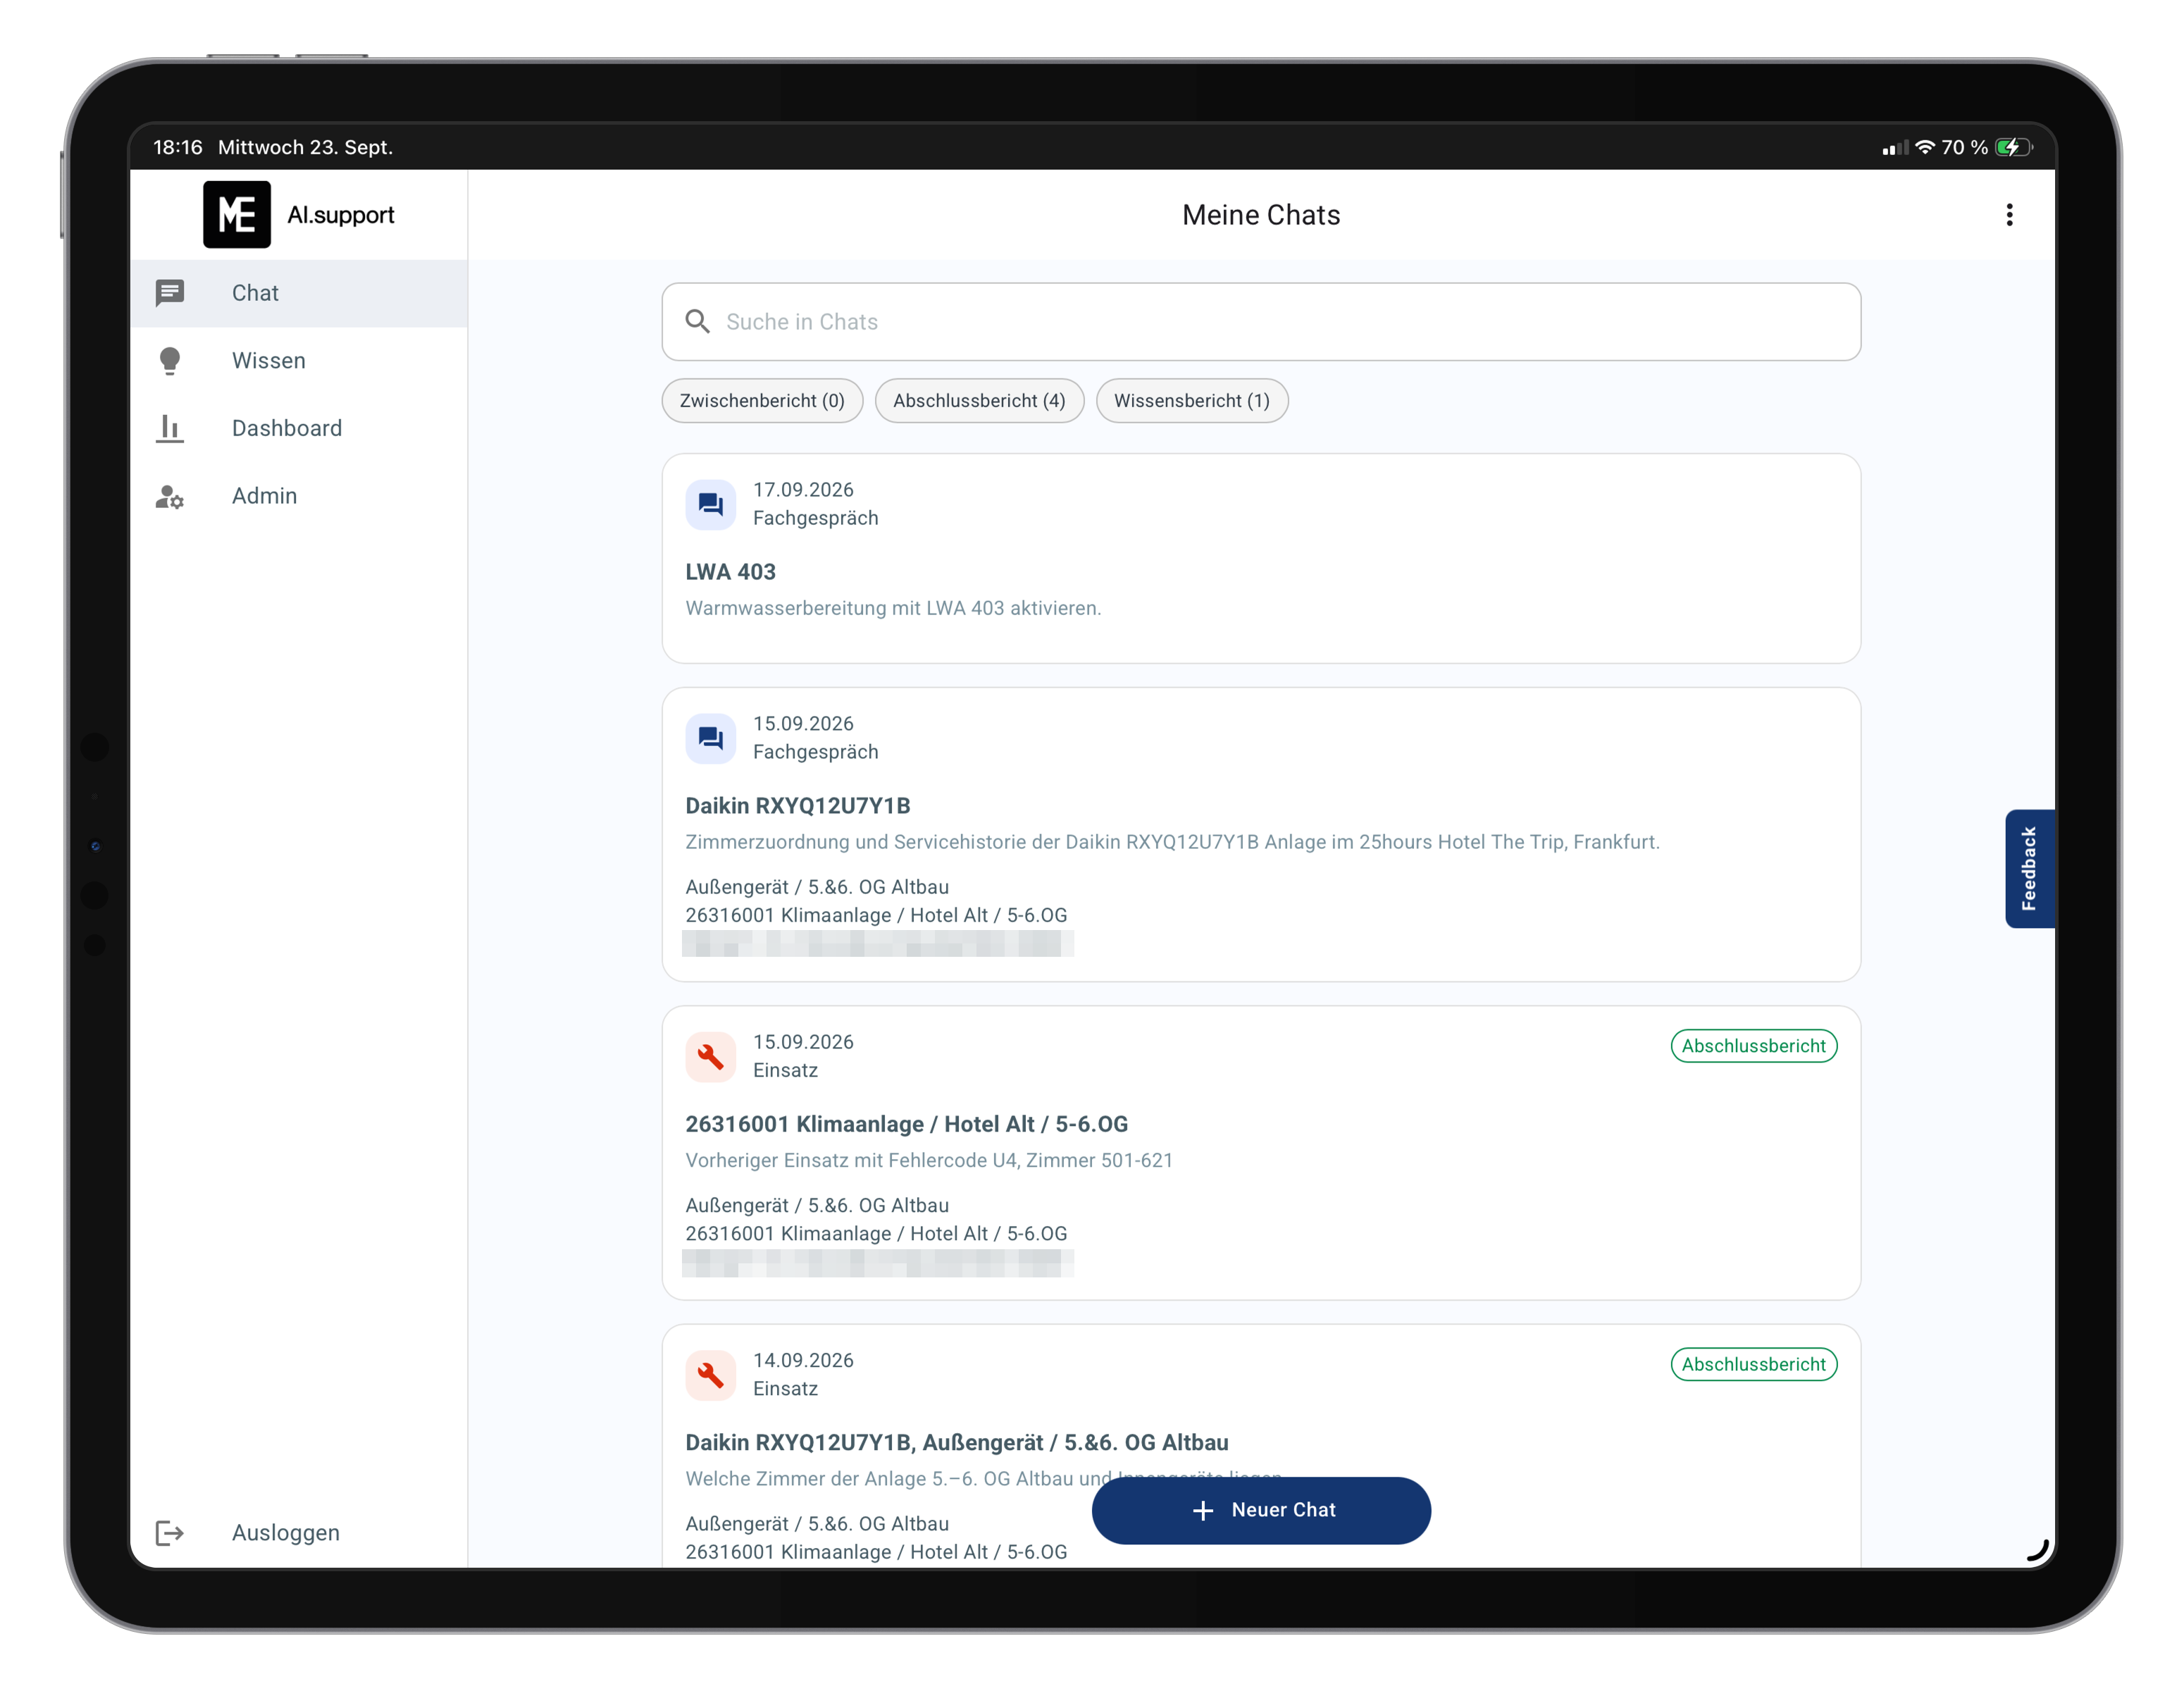
Task: Log out via Ausloggen
Action: (x=299, y=1533)
